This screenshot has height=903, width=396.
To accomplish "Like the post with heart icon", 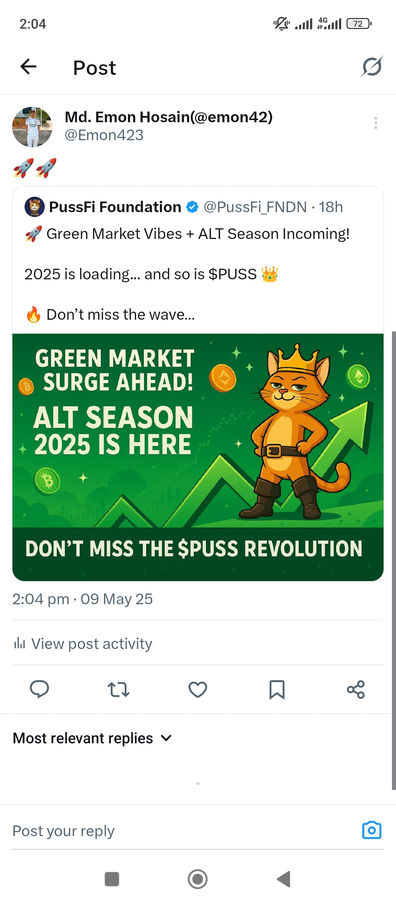I will coord(198,689).
